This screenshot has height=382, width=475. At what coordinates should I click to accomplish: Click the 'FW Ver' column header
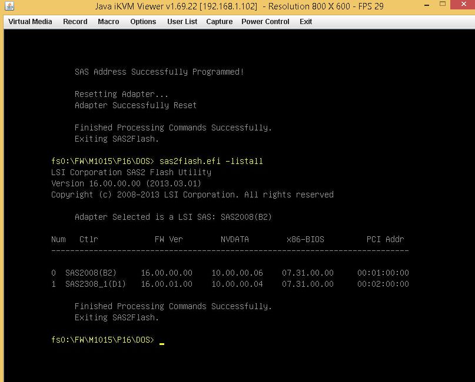(x=169, y=239)
